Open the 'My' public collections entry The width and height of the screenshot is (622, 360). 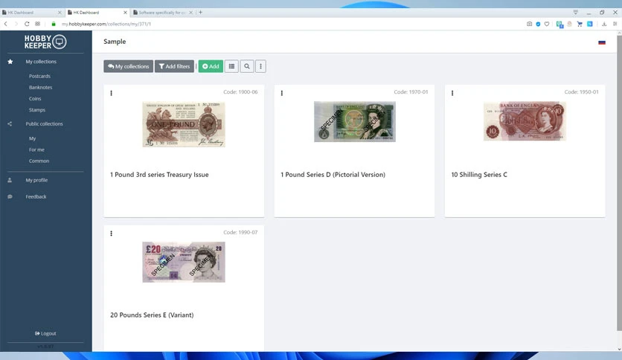[32, 138]
